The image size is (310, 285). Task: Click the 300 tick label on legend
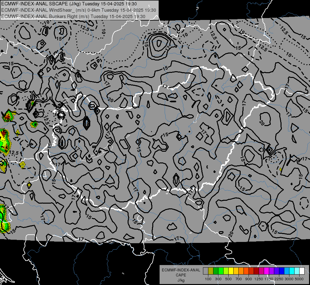click(x=218, y=279)
